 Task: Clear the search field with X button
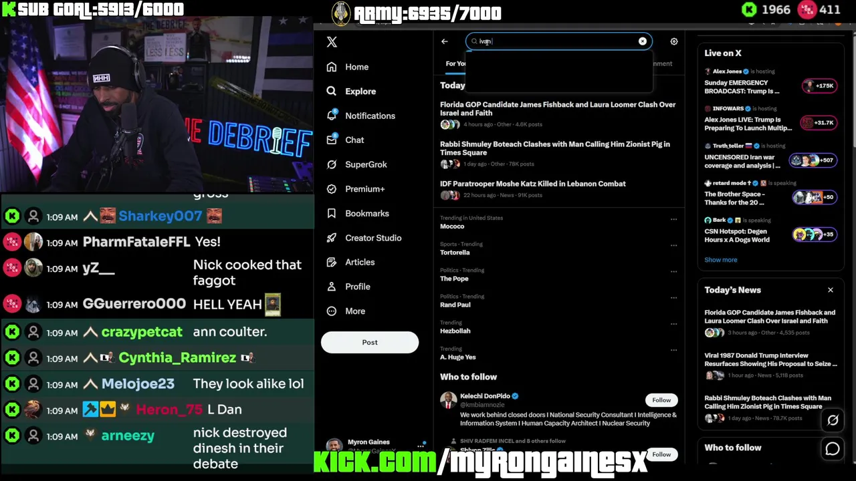(x=643, y=41)
